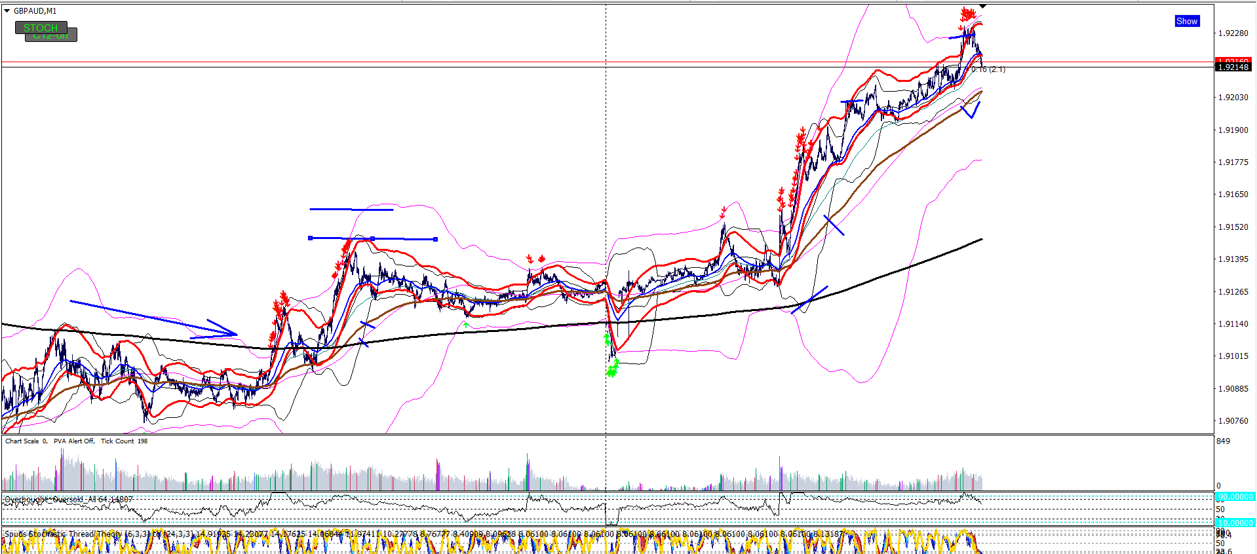Click the 1.91265 price axis label
Viewport: 1257px width, 554px height.
click(x=1233, y=292)
